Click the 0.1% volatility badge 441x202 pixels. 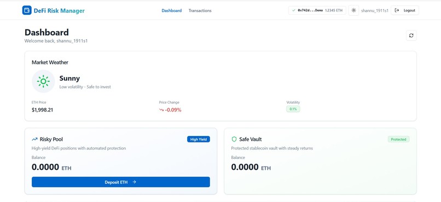pos(293,109)
